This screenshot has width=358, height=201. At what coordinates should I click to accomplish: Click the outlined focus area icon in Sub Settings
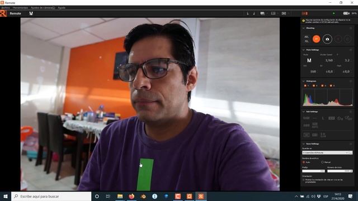[x=307, y=135]
